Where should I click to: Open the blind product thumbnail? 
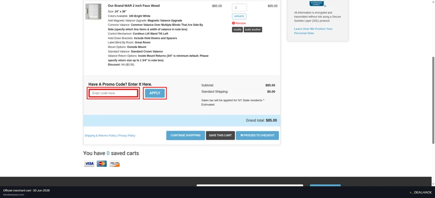pyautogui.click(x=93, y=11)
